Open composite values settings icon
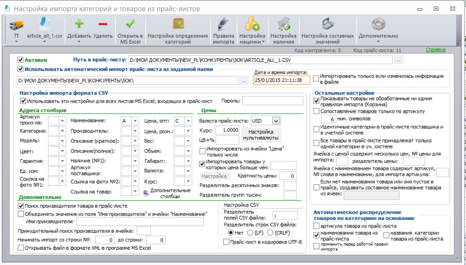Viewport: 466px width, 265px height. pos(328,24)
